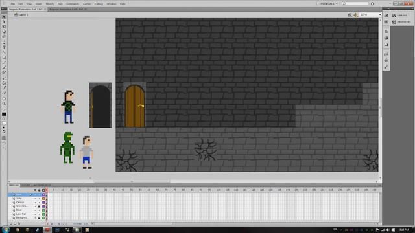The image size is (415, 233).
Task: Click the New Layer icon
Action: point(11,224)
